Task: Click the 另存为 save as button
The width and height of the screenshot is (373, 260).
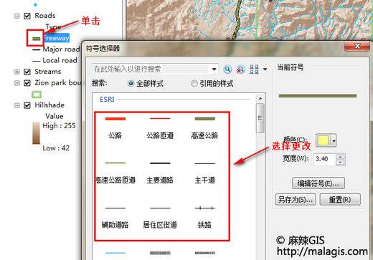Action: click(296, 199)
